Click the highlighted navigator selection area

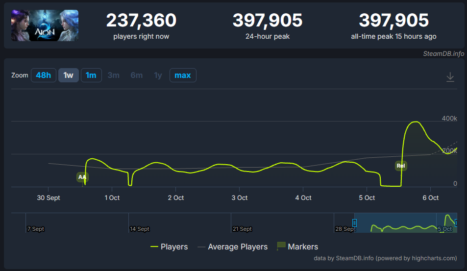(405, 223)
